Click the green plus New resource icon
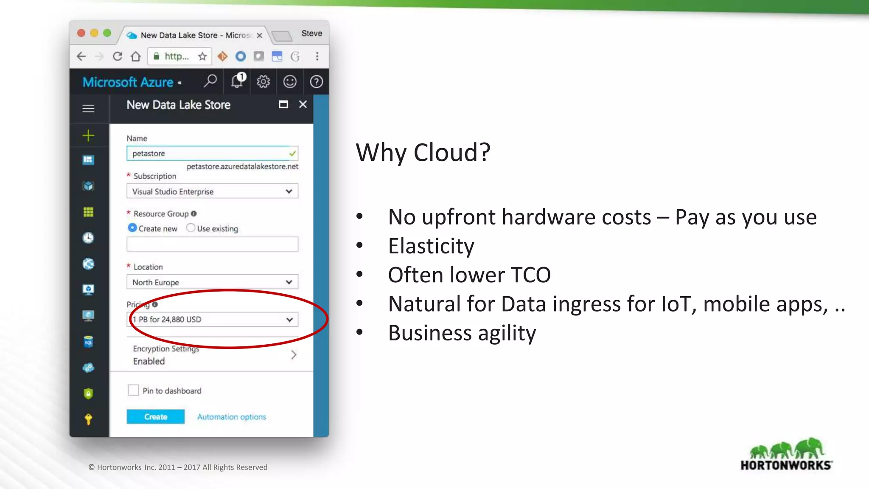This screenshot has width=869, height=489. (88, 135)
